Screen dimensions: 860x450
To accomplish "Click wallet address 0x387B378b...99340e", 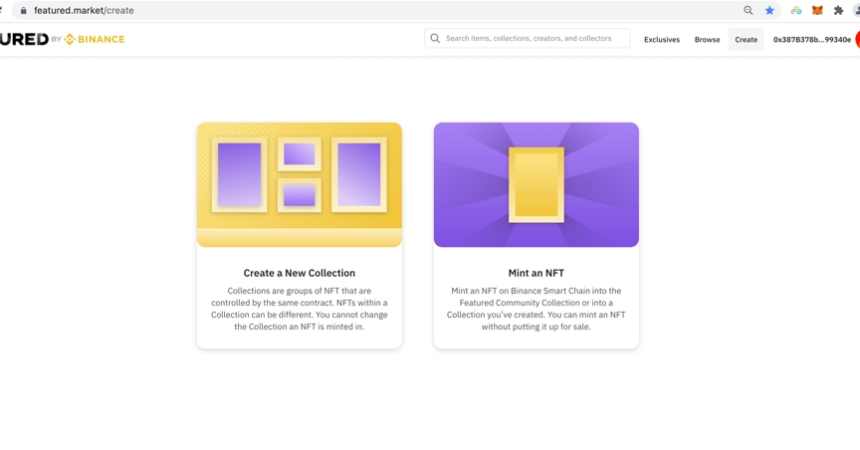I will point(811,40).
